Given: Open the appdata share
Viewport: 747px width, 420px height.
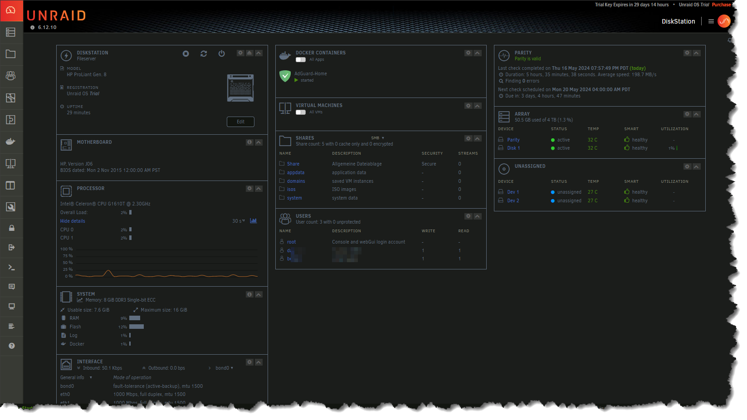Looking at the screenshot, I should [x=296, y=172].
